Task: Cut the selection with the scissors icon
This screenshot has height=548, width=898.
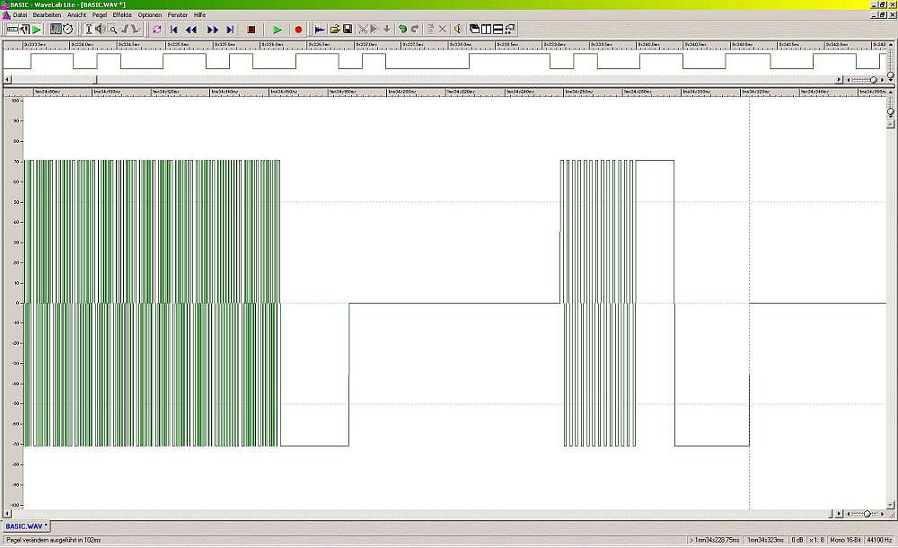Action: (363, 30)
